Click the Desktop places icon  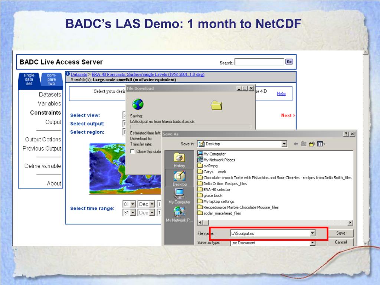tap(179, 178)
